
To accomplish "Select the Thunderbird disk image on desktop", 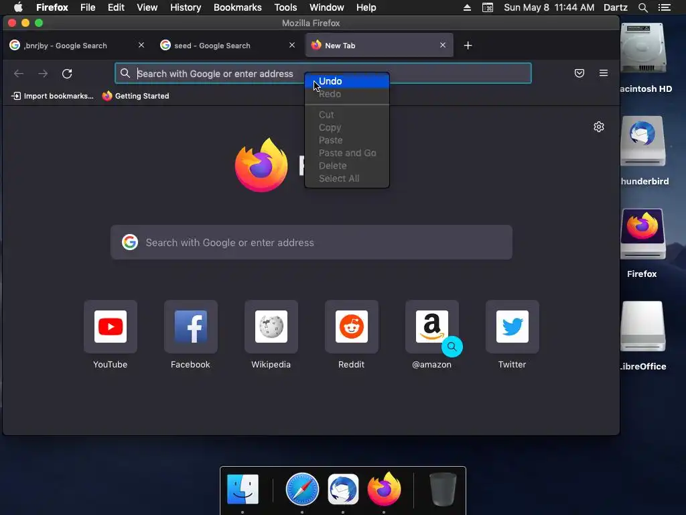I will (642, 141).
